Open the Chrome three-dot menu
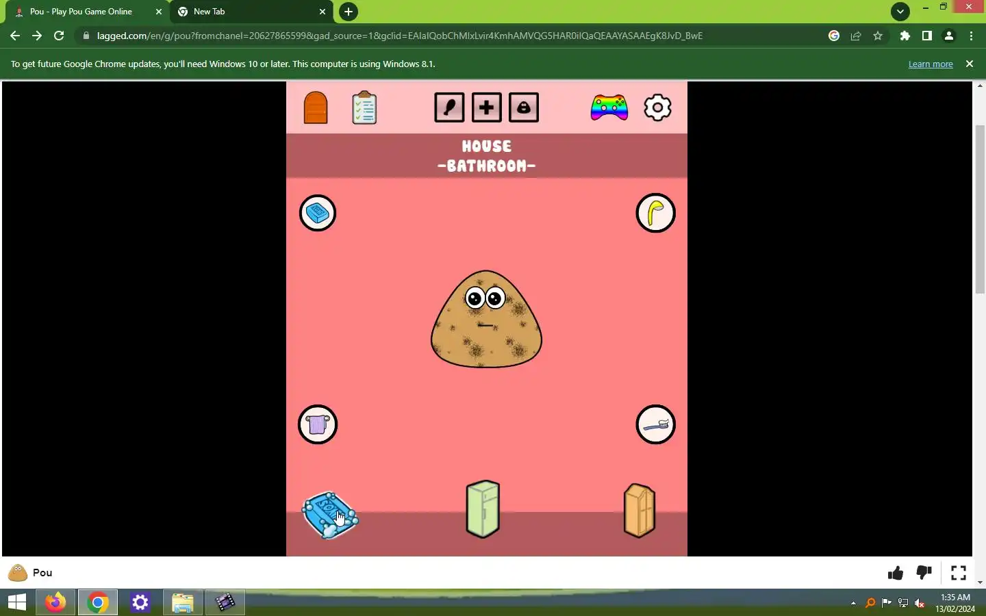The image size is (986, 616). click(971, 36)
